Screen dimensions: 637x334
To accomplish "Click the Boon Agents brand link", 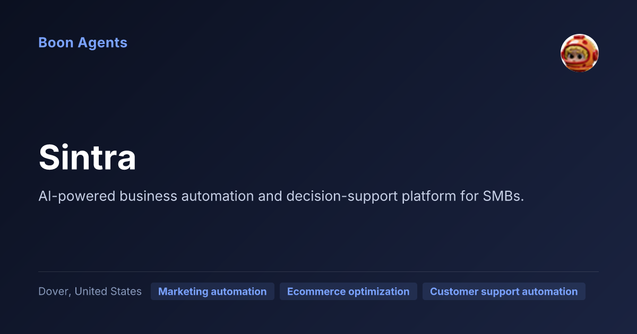I will (x=83, y=43).
